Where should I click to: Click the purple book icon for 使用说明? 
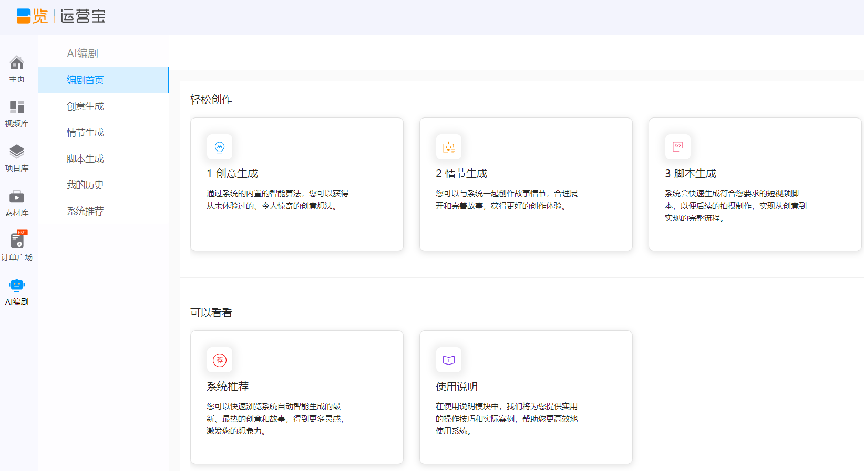click(x=449, y=360)
